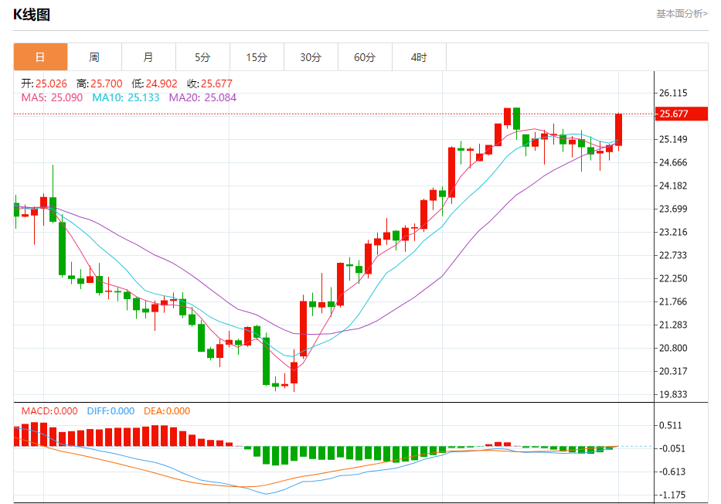Select the 日 daily chart tab
The image size is (721, 504).
coord(40,57)
